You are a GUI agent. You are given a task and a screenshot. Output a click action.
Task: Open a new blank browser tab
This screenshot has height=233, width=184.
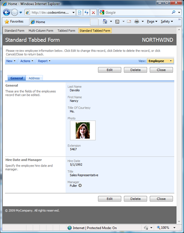[x=94, y=22]
